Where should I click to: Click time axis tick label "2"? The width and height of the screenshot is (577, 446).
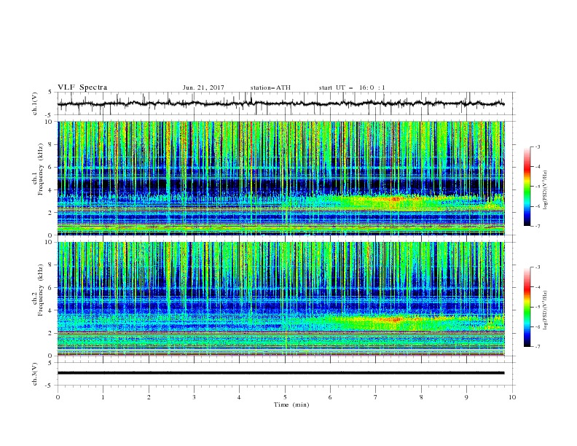(x=149, y=397)
